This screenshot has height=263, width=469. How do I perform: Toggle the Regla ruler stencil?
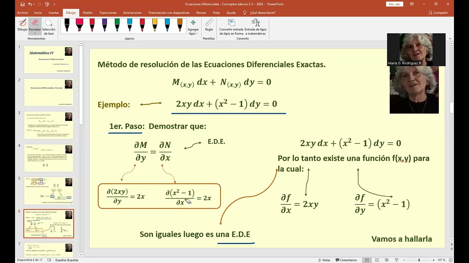pos(209,25)
